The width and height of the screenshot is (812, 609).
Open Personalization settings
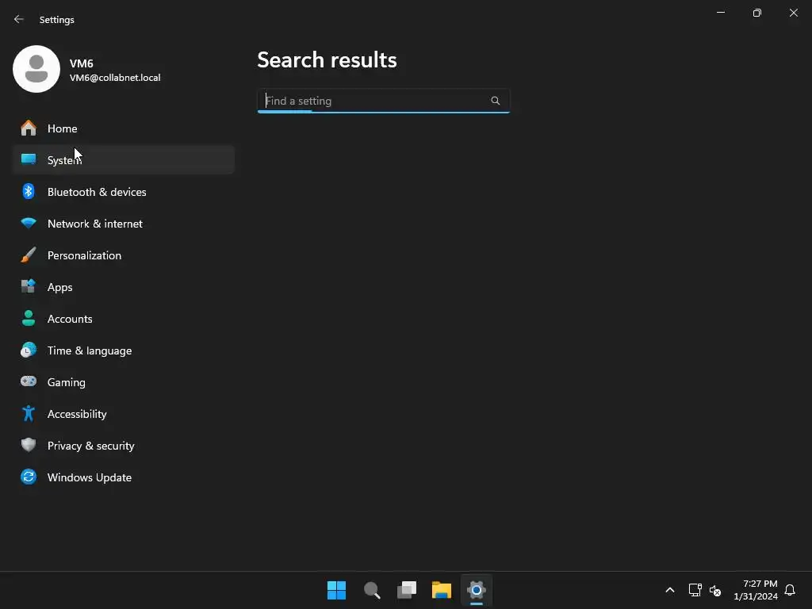tap(123, 255)
